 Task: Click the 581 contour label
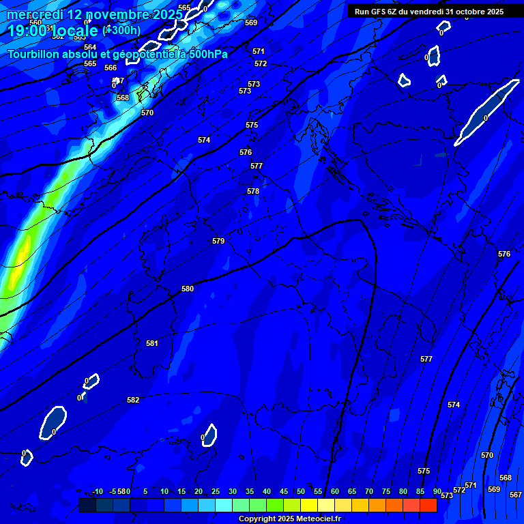tap(152, 344)
